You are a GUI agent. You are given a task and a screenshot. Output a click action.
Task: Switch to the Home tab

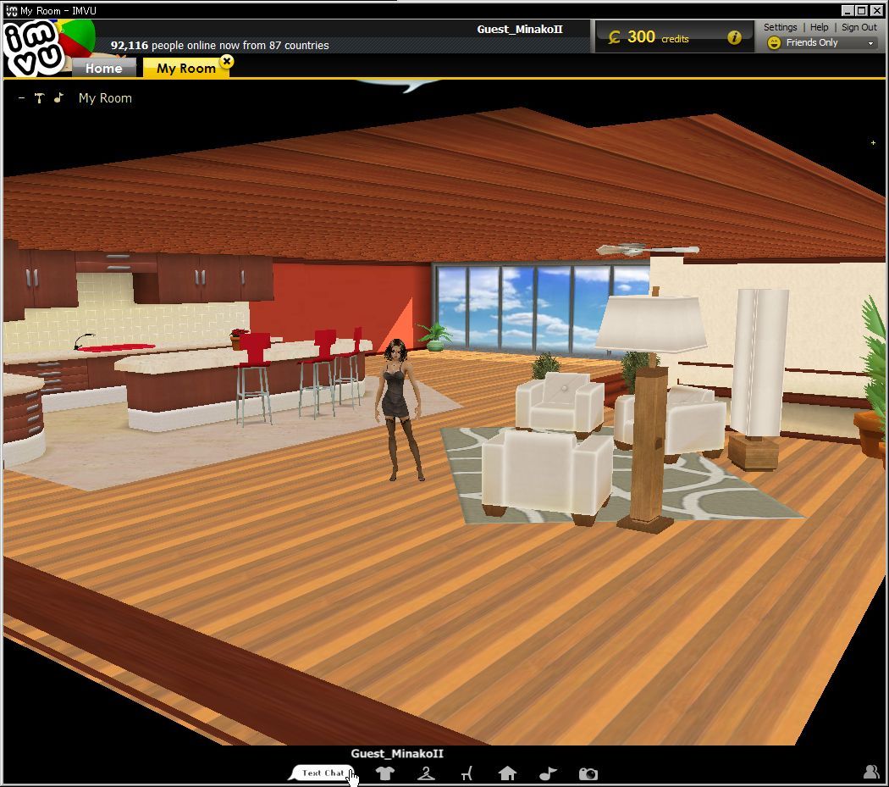[104, 68]
